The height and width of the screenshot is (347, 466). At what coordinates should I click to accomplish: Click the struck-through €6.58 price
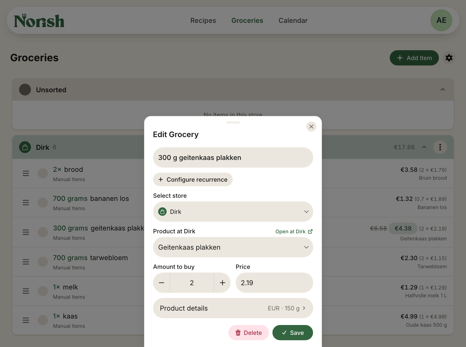click(x=378, y=229)
